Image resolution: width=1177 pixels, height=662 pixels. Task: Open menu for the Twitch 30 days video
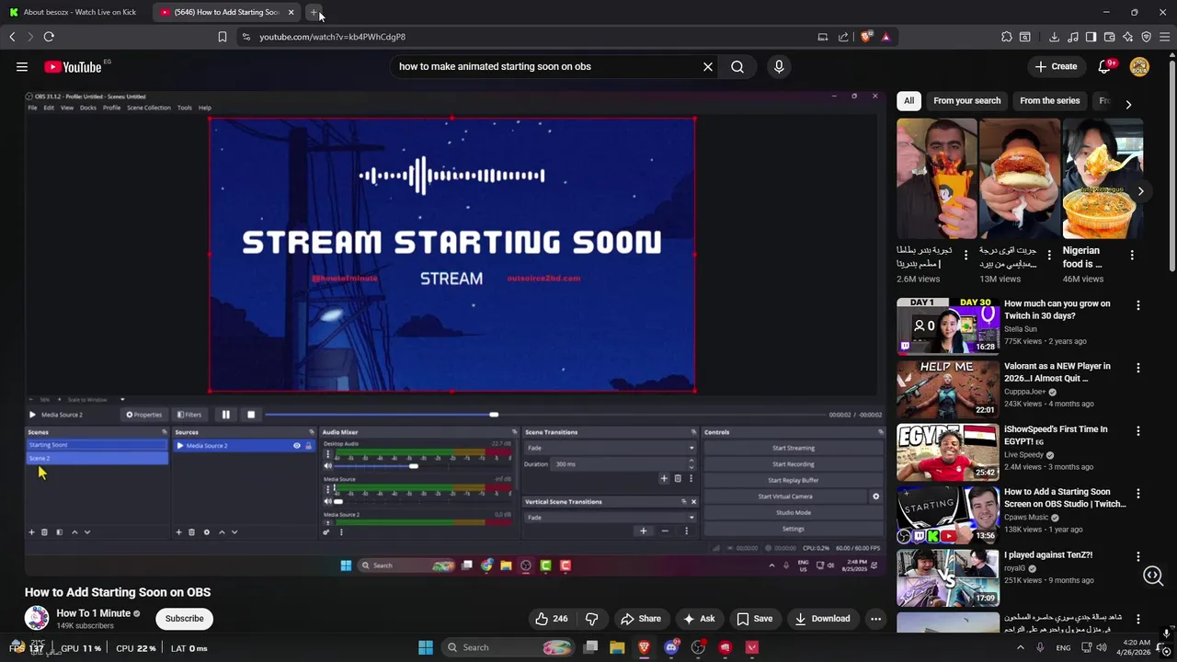coord(1138,305)
